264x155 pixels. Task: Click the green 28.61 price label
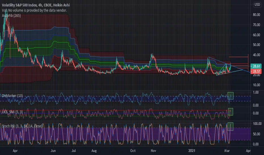click(256, 66)
